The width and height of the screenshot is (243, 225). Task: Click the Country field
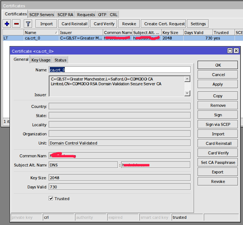click(120, 106)
